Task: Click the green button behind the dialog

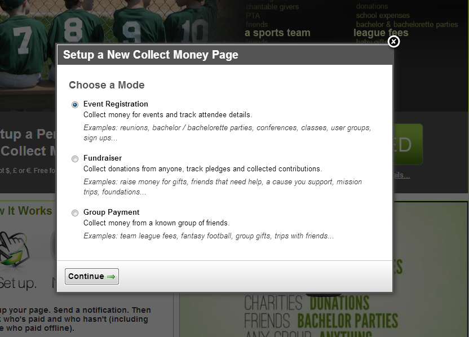Action: (408, 144)
